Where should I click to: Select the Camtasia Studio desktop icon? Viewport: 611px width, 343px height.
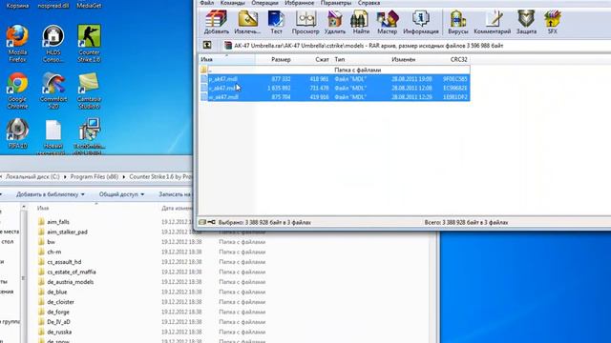pyautogui.click(x=89, y=91)
